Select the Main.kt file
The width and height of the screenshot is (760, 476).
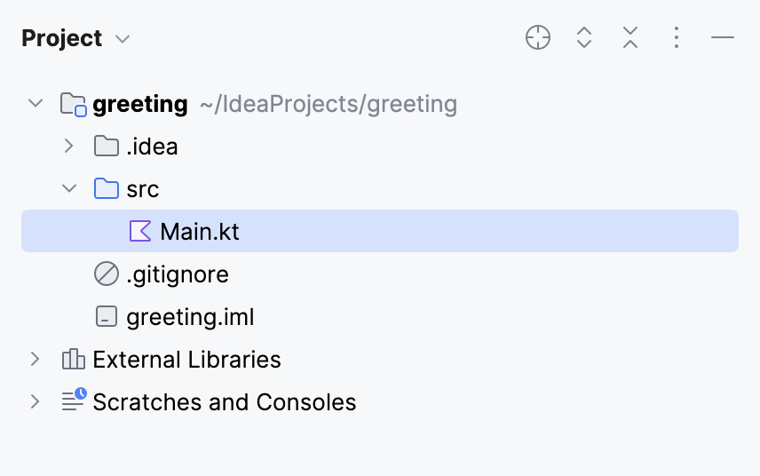click(x=200, y=232)
